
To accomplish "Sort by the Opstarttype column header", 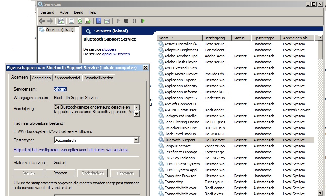I will point(266,38).
